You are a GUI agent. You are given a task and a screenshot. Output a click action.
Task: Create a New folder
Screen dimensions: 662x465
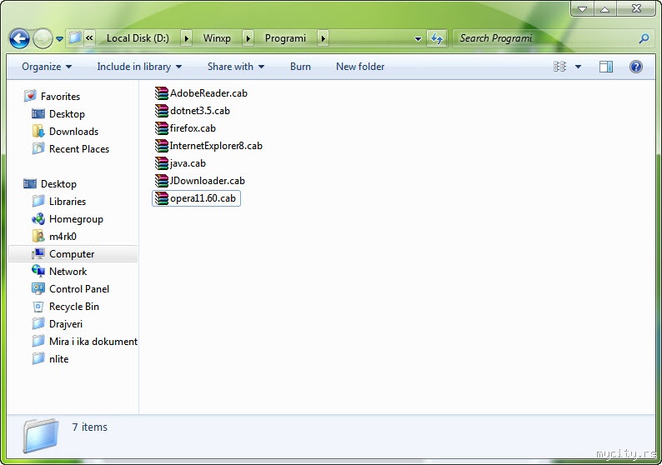(360, 67)
